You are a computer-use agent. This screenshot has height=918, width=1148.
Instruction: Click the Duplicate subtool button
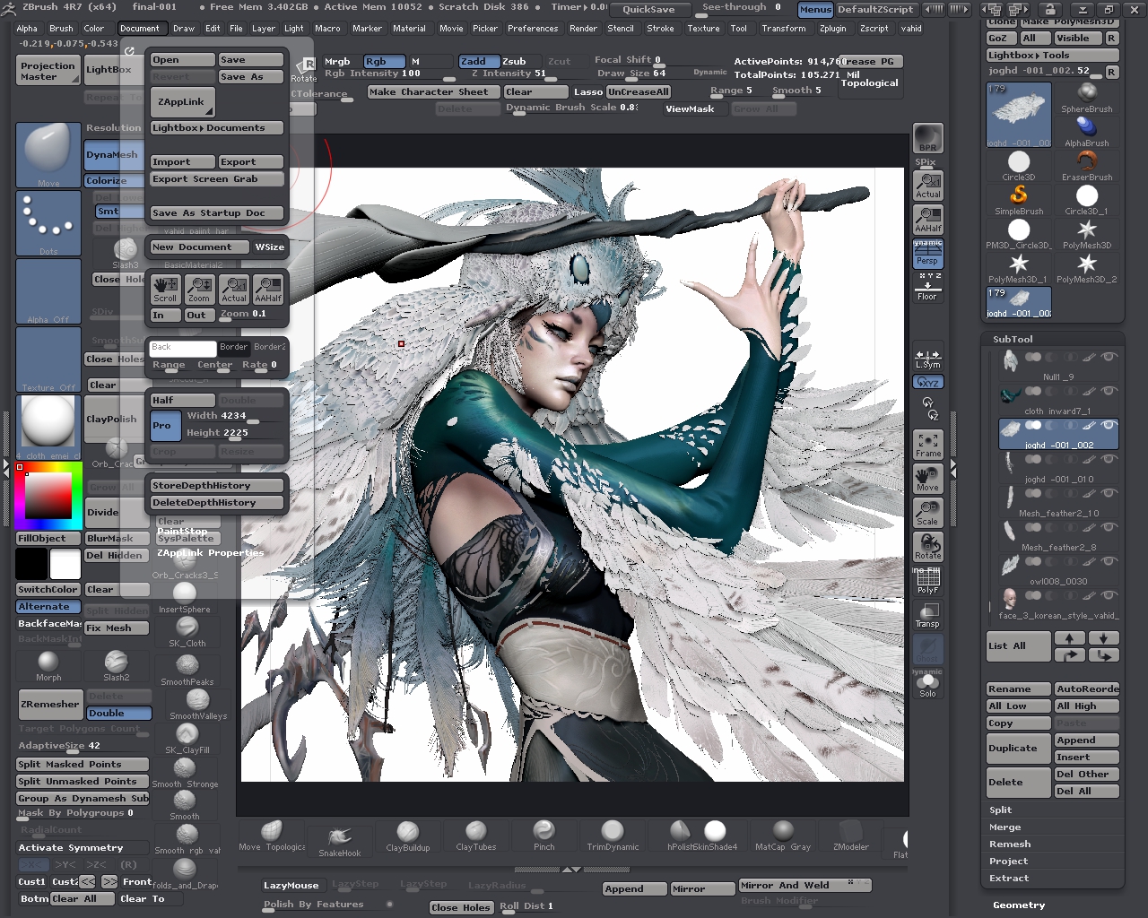pos(1019,749)
